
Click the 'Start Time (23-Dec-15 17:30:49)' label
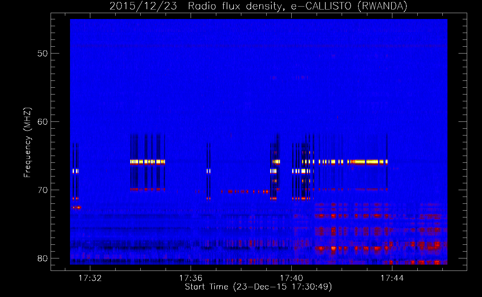[258, 287]
